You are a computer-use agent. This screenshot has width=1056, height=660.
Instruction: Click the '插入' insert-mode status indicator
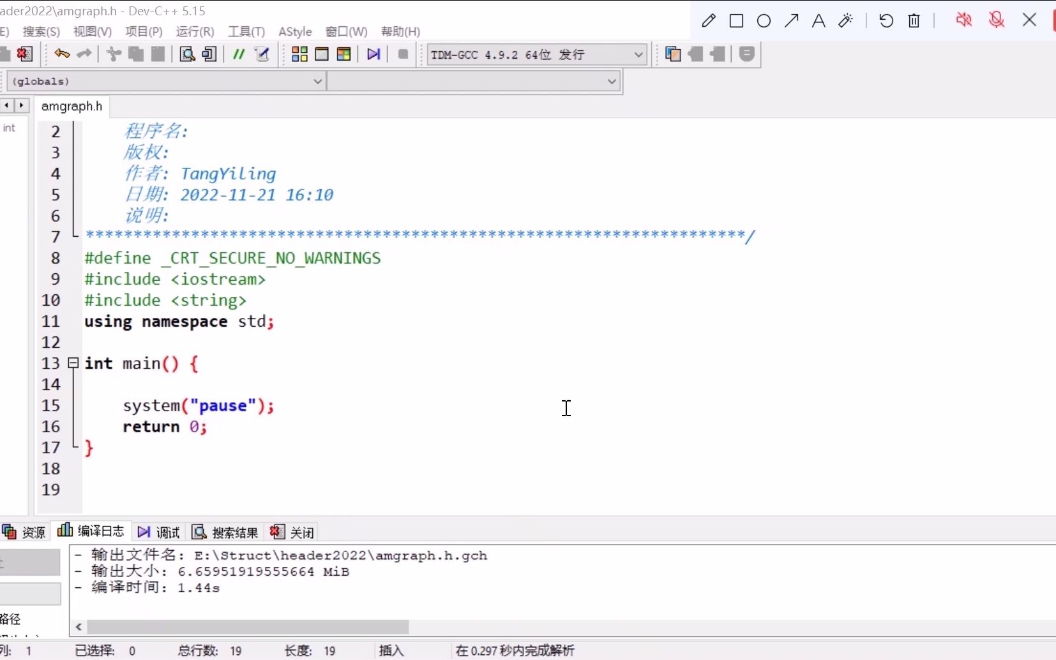(x=391, y=650)
